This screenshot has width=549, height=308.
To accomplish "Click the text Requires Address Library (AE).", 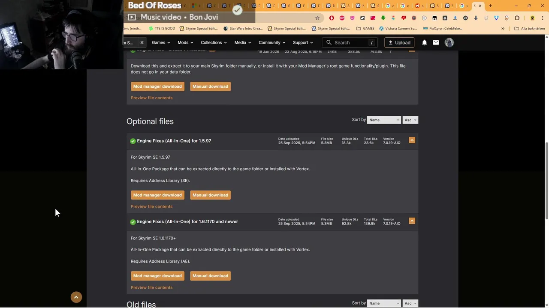I will pos(160,261).
